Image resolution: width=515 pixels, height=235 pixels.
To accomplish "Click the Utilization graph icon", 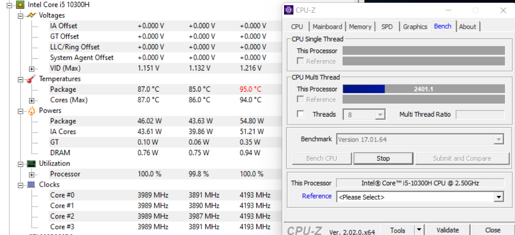I will [x=31, y=164].
